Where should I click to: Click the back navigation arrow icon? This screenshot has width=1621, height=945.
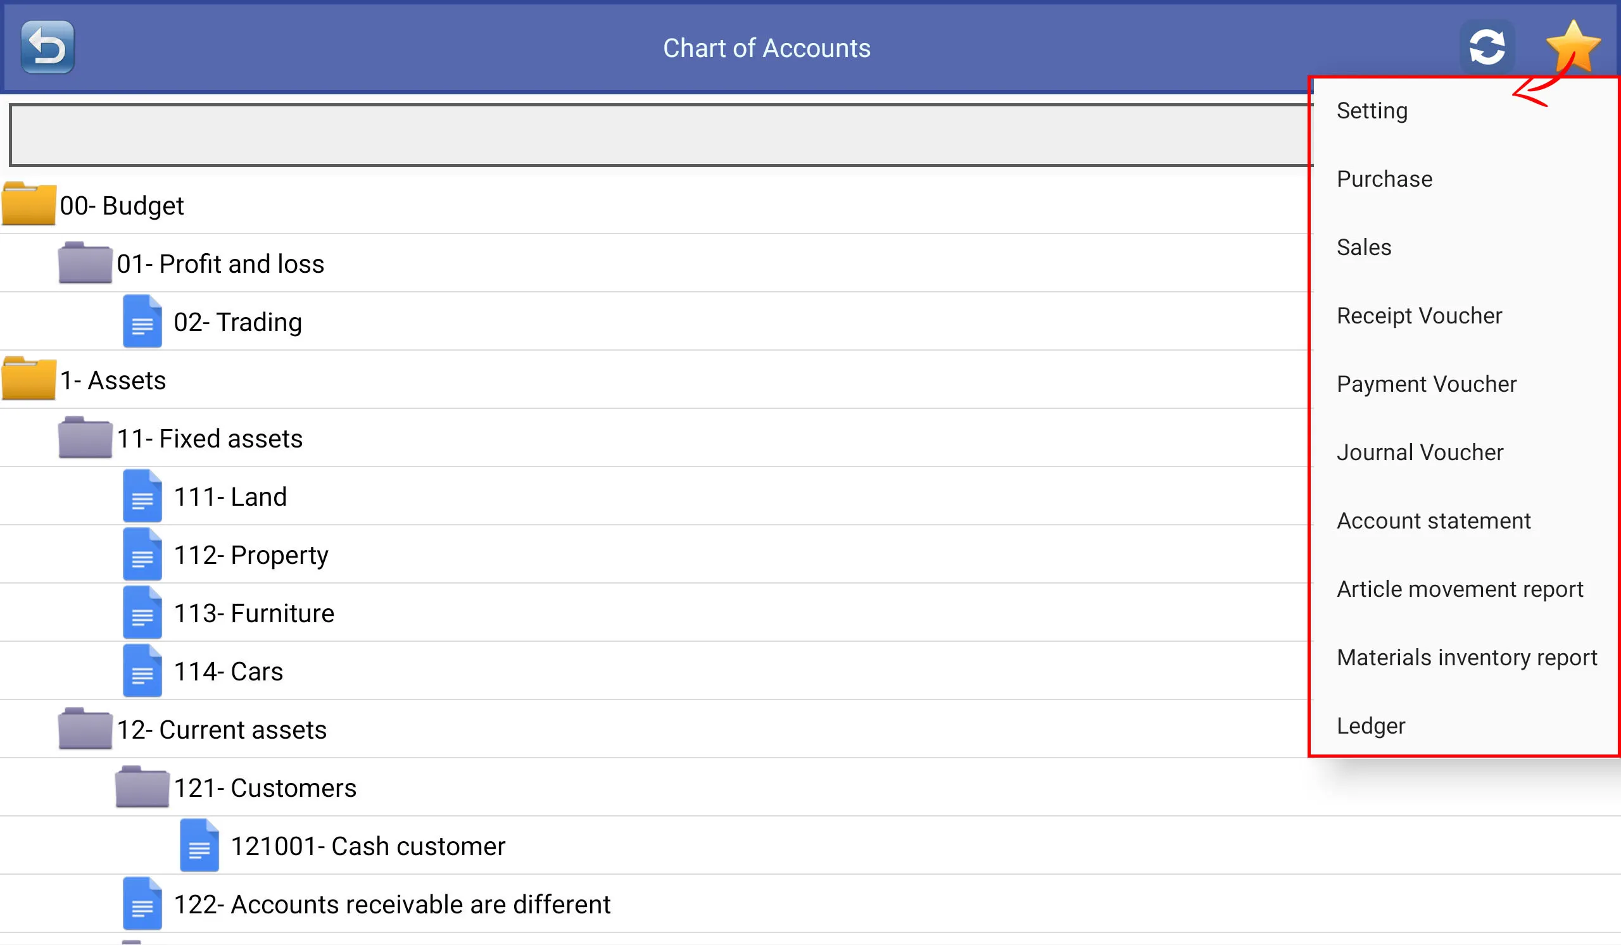[47, 46]
